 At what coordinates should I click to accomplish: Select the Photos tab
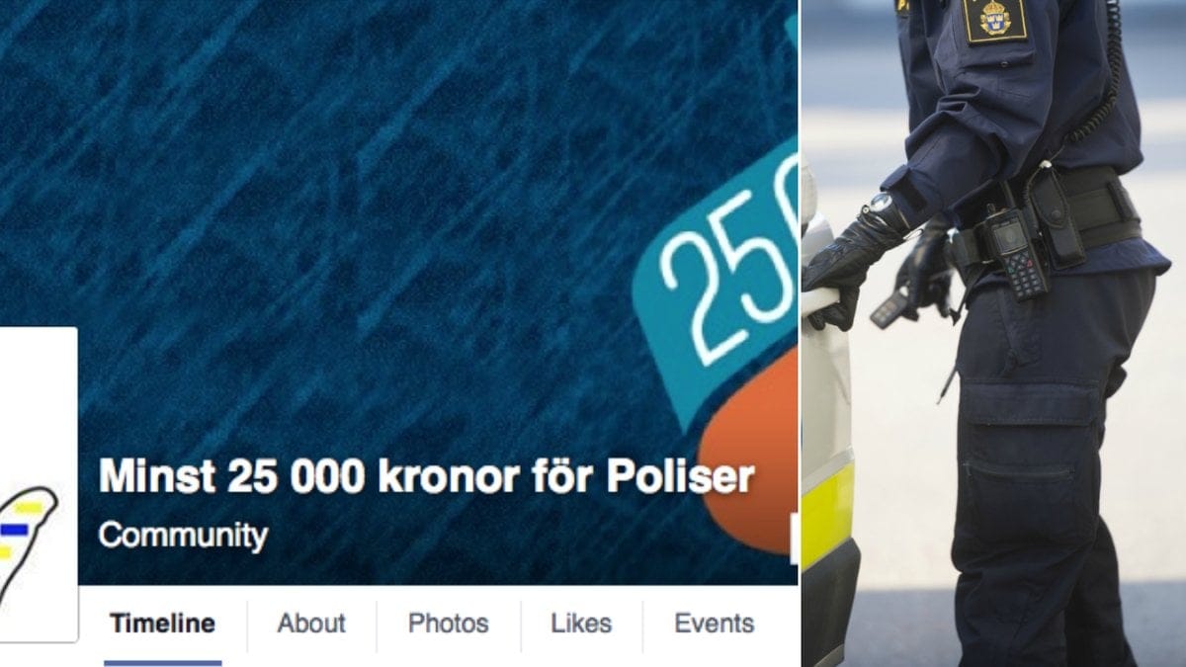(448, 625)
